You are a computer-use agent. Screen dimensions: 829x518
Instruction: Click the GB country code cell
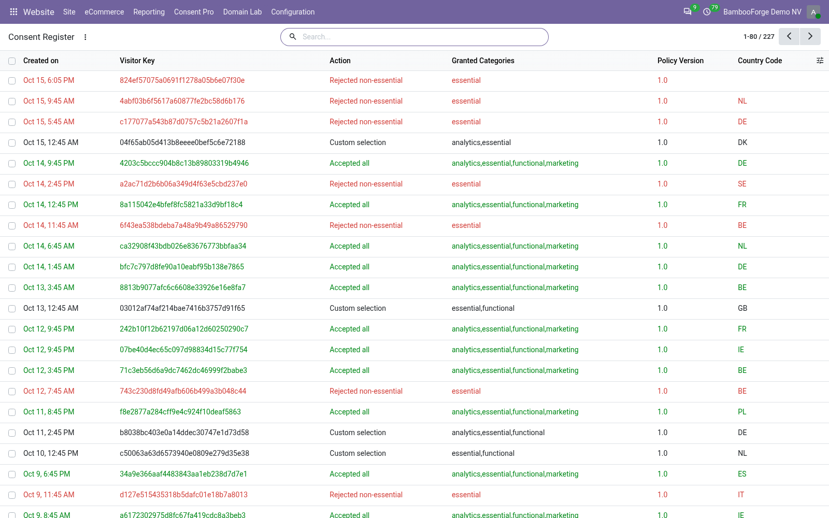(742, 308)
